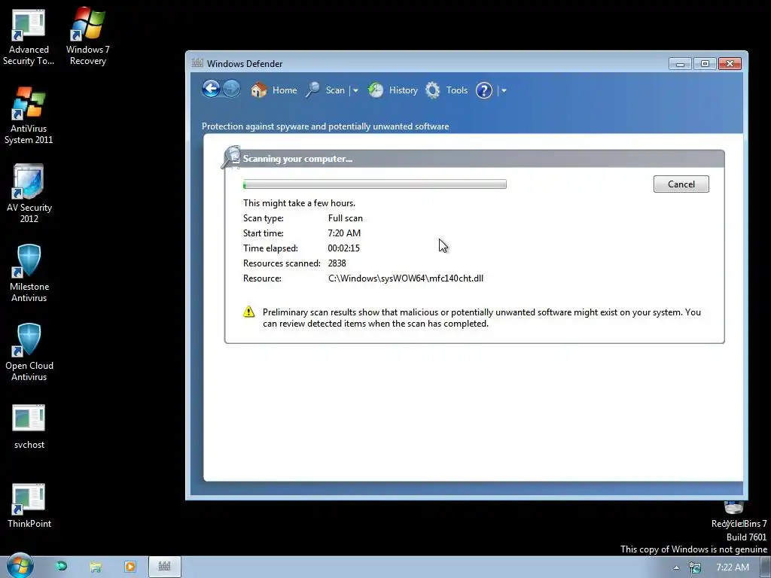Select the Home label in toolbar
Viewport: 771px width, 578px height.
click(x=285, y=90)
